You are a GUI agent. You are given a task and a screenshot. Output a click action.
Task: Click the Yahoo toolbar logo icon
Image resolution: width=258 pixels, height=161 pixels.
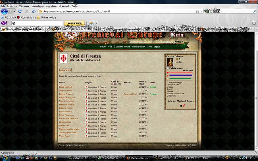[x=4, y=24]
